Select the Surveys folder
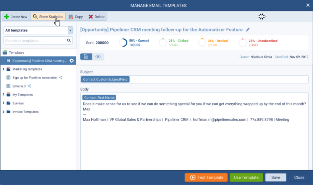This screenshot has height=185, width=313. (x=18, y=104)
